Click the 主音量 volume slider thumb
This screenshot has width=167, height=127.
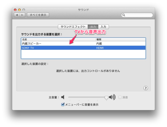(106, 98)
